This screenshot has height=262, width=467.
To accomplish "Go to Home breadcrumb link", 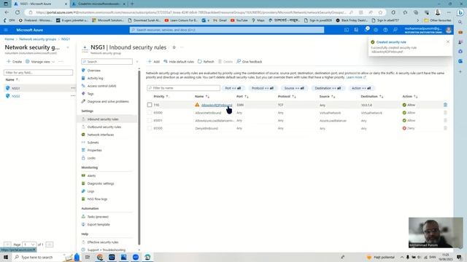I will tap(9, 39).
